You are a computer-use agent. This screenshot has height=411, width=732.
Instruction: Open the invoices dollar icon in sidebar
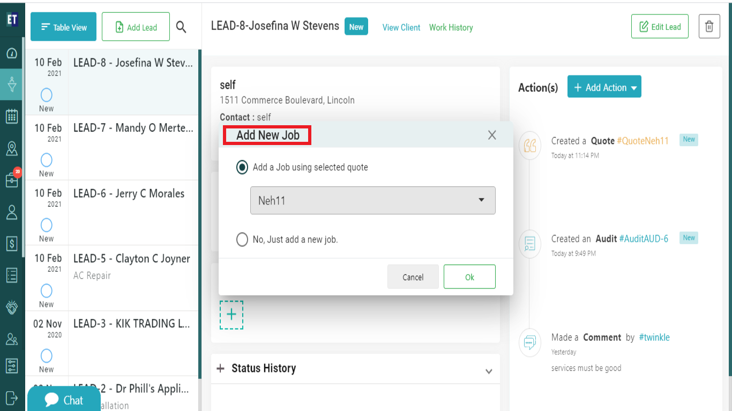12,243
